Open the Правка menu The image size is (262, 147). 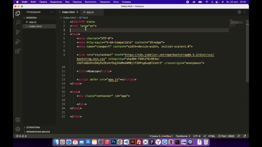[x=43, y=2]
